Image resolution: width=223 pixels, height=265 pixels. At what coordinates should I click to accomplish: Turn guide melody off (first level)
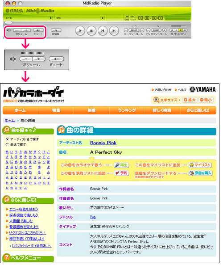tap(172, 30)
